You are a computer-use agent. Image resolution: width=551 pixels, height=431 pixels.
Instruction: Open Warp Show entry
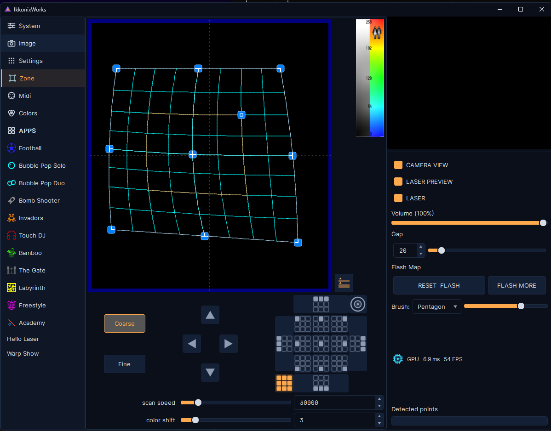coord(23,354)
